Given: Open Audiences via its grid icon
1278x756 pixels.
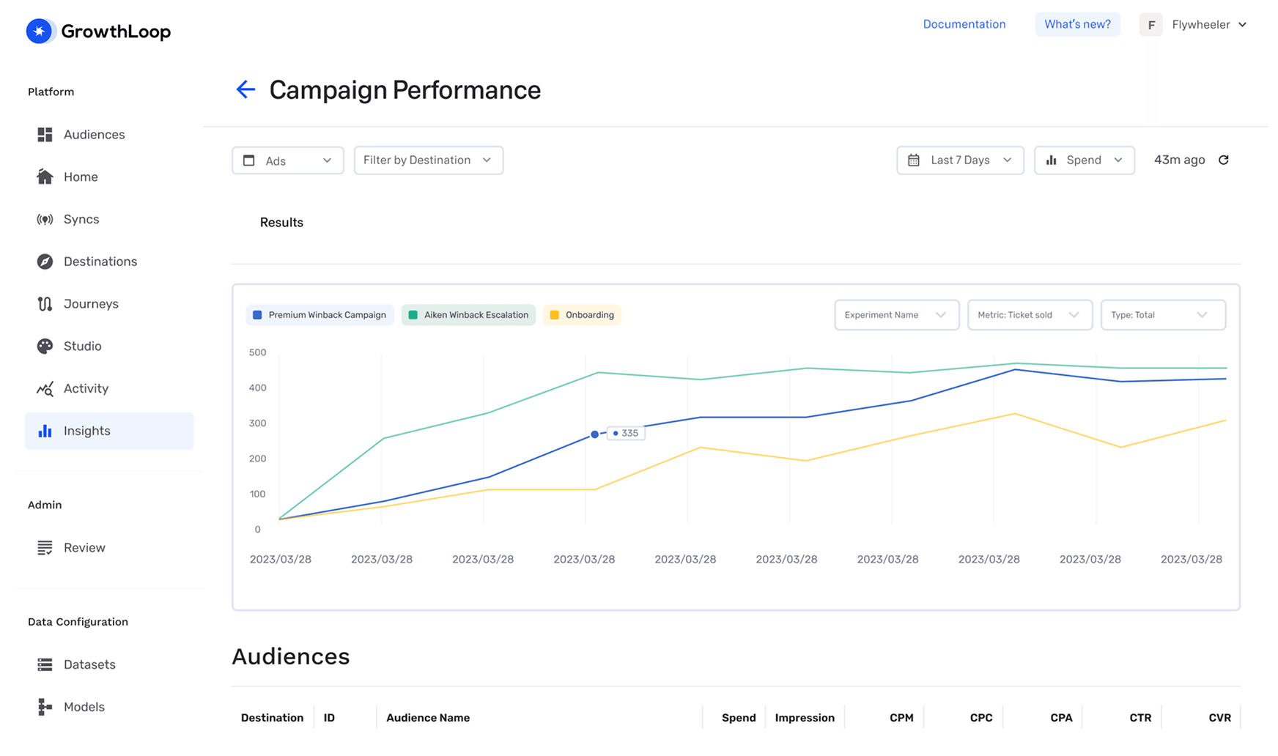Looking at the screenshot, I should pyautogui.click(x=45, y=135).
